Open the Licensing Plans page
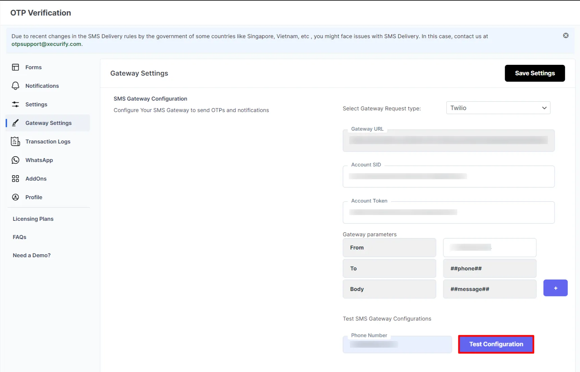This screenshot has width=580, height=372. point(33,219)
